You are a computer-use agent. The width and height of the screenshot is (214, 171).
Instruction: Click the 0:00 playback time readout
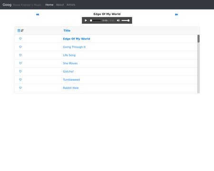(x=105, y=20)
